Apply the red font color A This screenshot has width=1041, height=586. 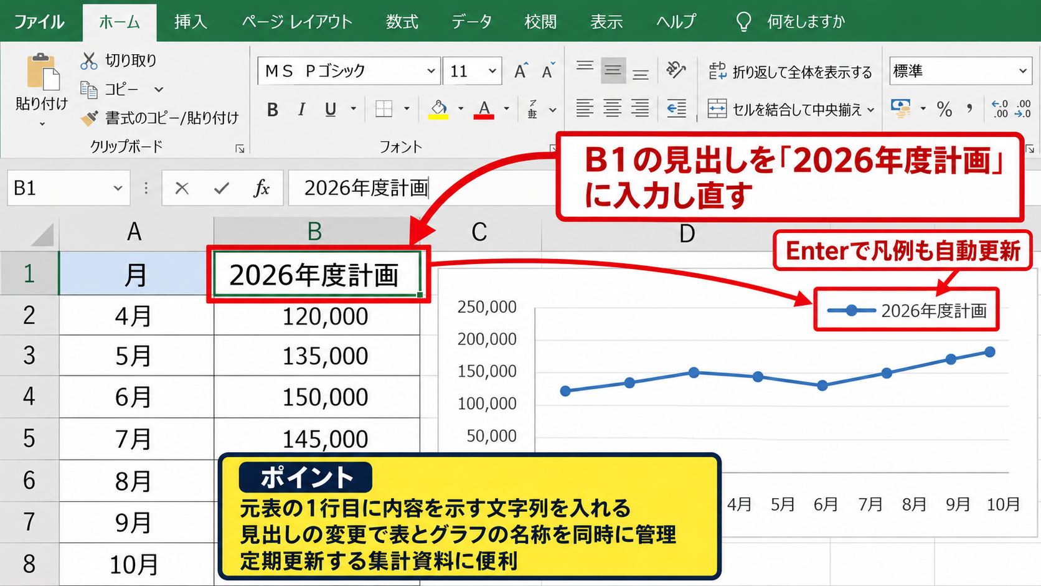pyautogui.click(x=484, y=110)
